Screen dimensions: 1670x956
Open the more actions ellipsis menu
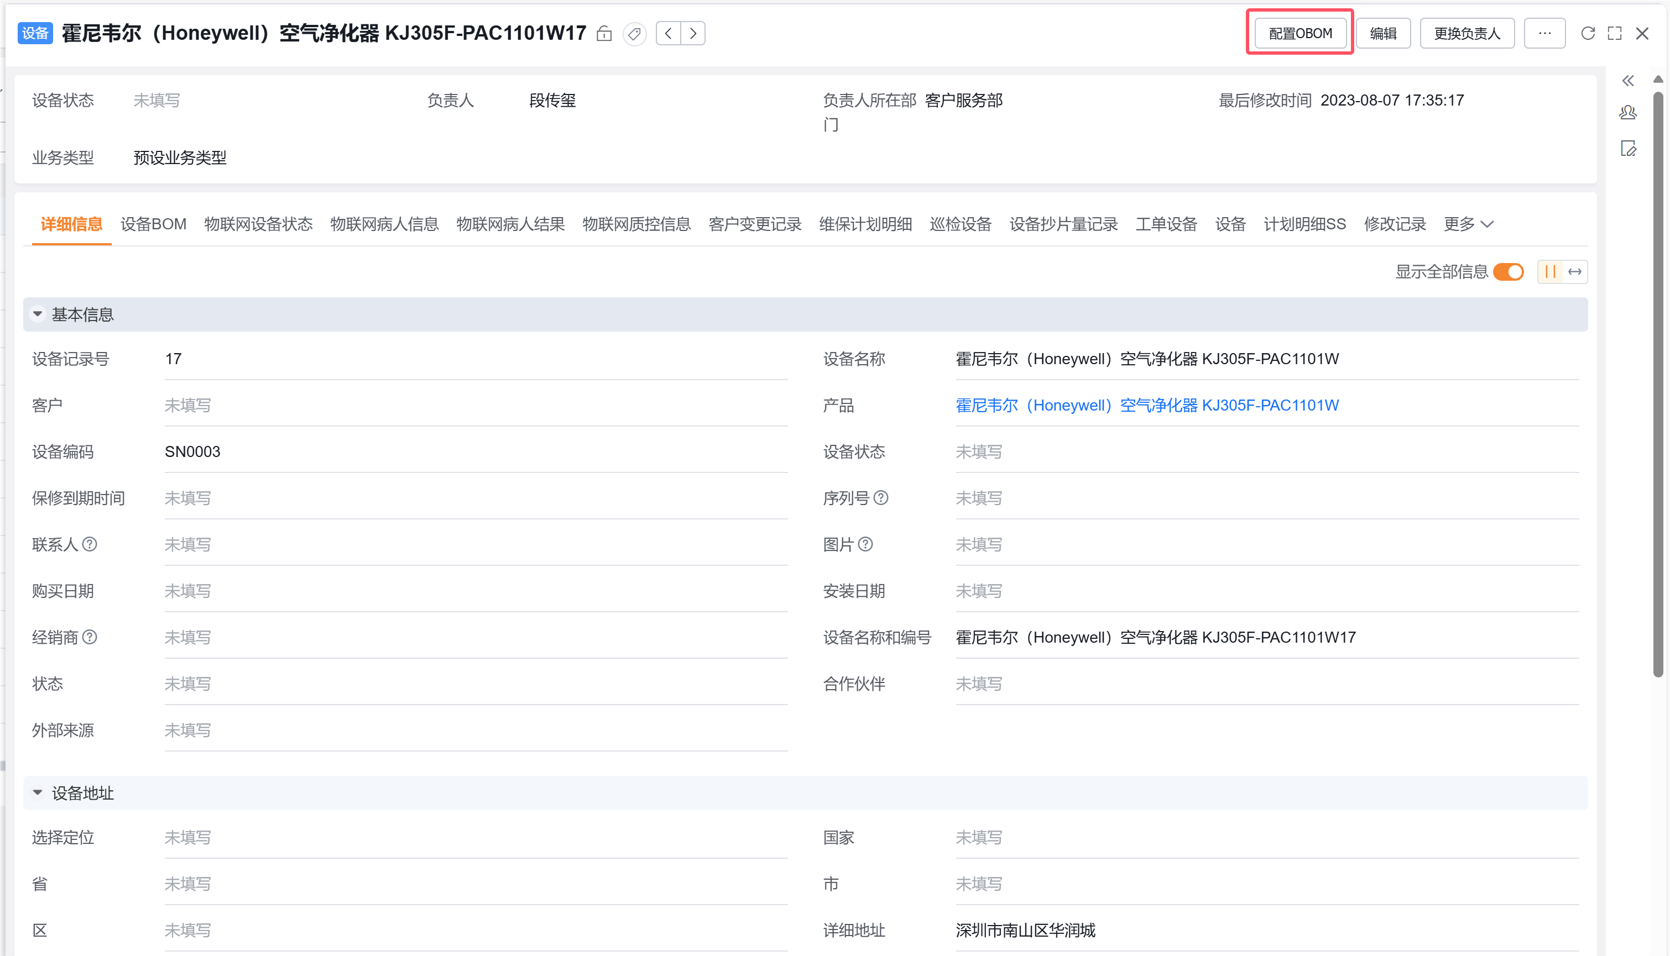click(1544, 34)
